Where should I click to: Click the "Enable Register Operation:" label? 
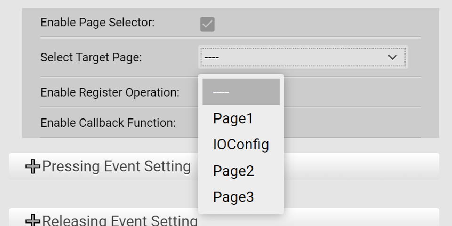pyautogui.click(x=110, y=92)
